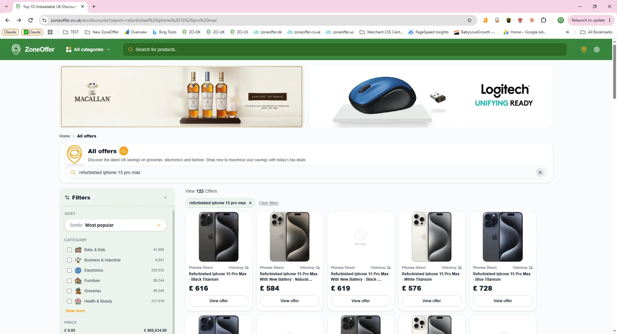Viewport: 617px width, 334px height.
Task: Click the Filters sliders icon
Action: [x=67, y=198]
